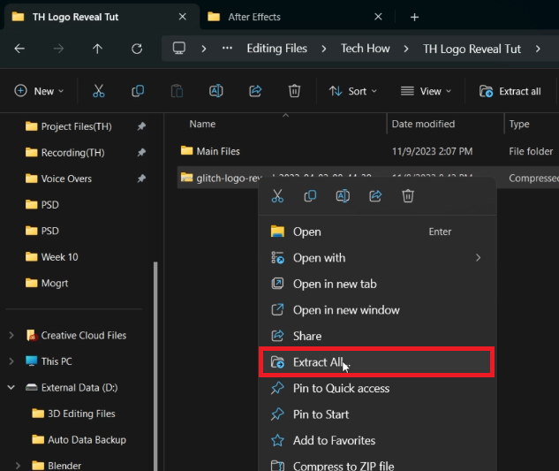559x471 pixels.
Task: Navigate up one folder level
Action: (x=97, y=49)
